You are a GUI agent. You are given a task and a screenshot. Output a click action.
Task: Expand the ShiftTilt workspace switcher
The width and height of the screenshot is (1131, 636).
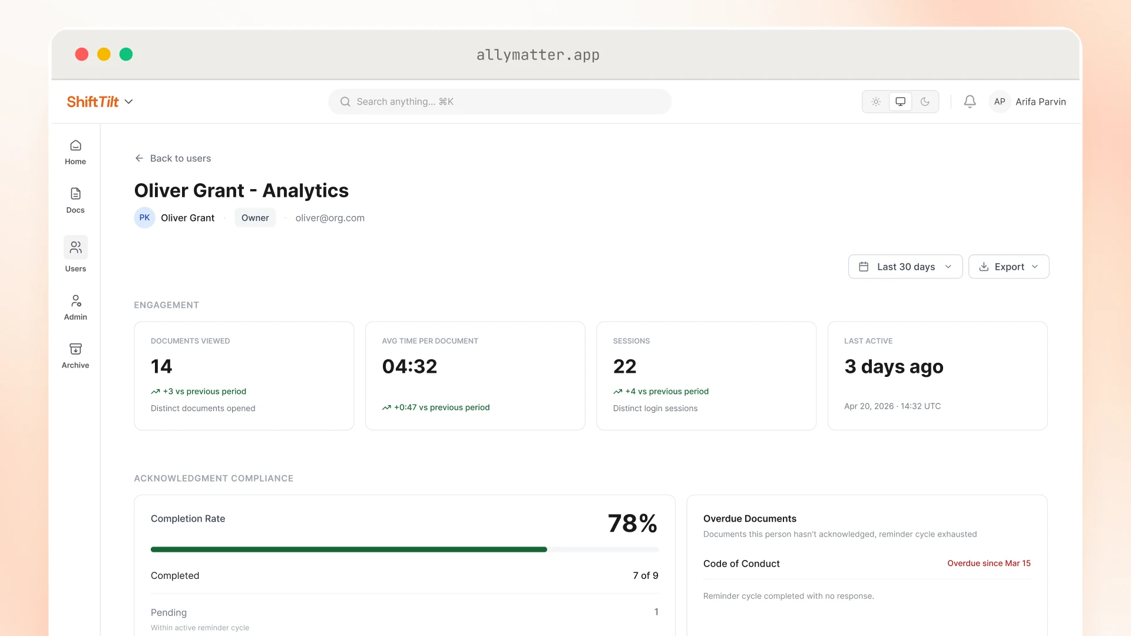click(x=100, y=101)
